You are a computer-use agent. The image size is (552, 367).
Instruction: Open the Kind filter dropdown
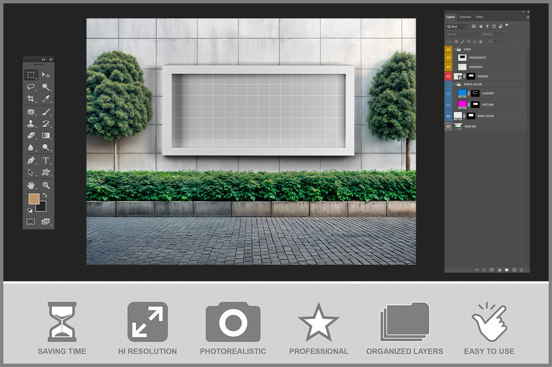coord(458,26)
